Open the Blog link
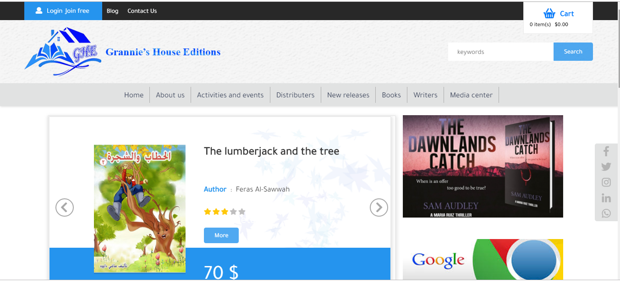The width and height of the screenshot is (620, 282). [x=113, y=11]
